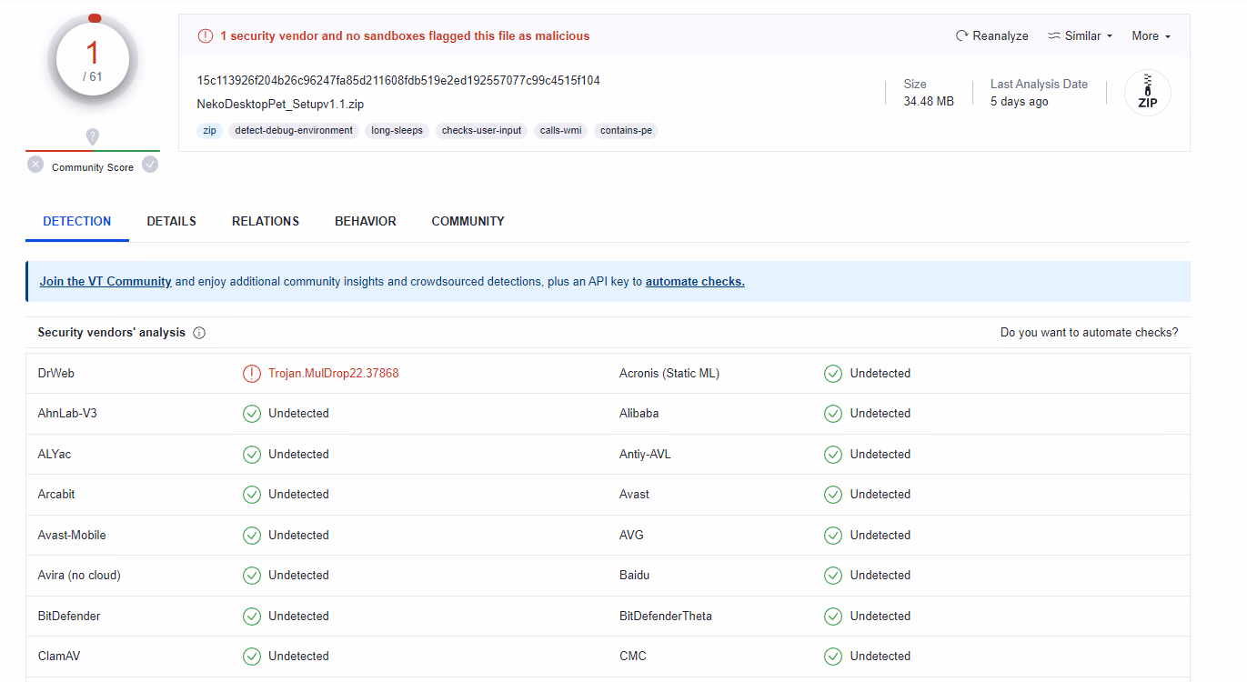Click the calls-wmi tag
Viewport: 1247px width, 682px height.
(561, 131)
